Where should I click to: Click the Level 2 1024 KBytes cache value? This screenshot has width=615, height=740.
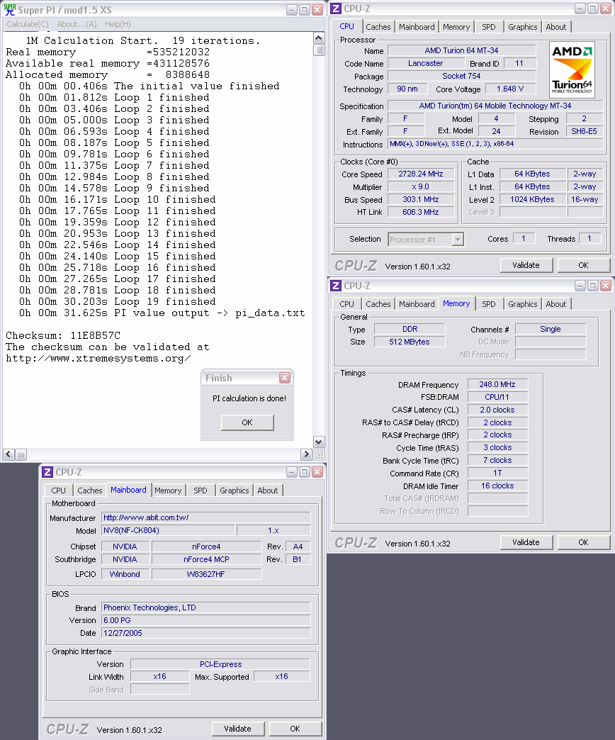[532, 199]
